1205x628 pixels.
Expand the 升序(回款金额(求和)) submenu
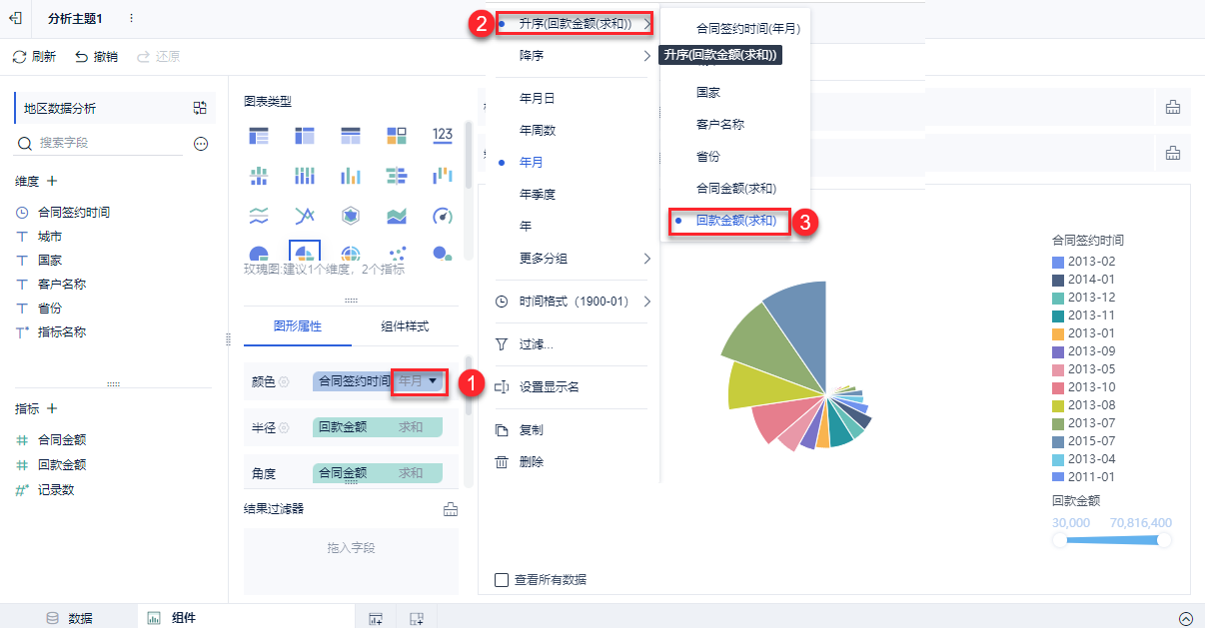(576, 23)
